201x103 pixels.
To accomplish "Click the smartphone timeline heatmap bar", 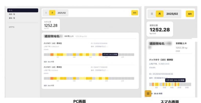I will point(170,84).
